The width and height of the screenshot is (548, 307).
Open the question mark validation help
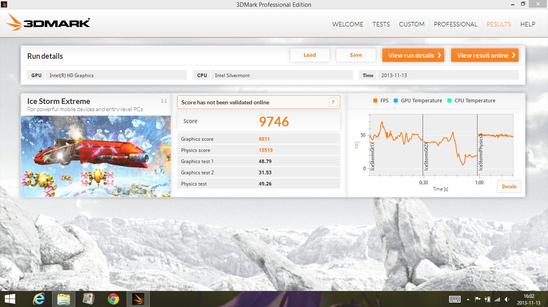point(333,102)
